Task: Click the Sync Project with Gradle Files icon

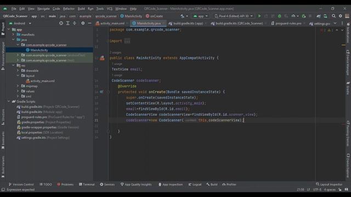Action: coord(318,16)
